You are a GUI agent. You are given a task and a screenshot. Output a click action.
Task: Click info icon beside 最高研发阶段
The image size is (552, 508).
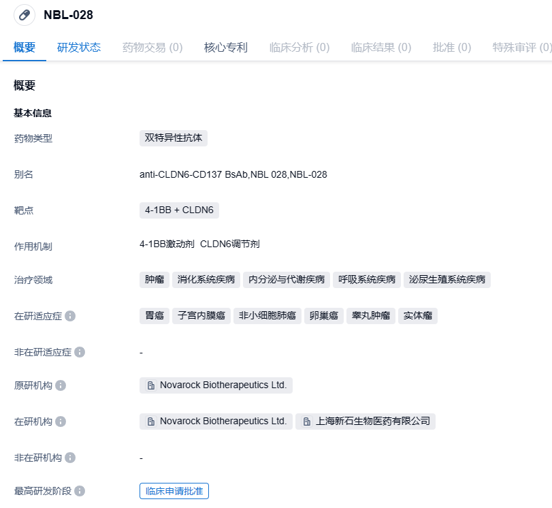80,491
